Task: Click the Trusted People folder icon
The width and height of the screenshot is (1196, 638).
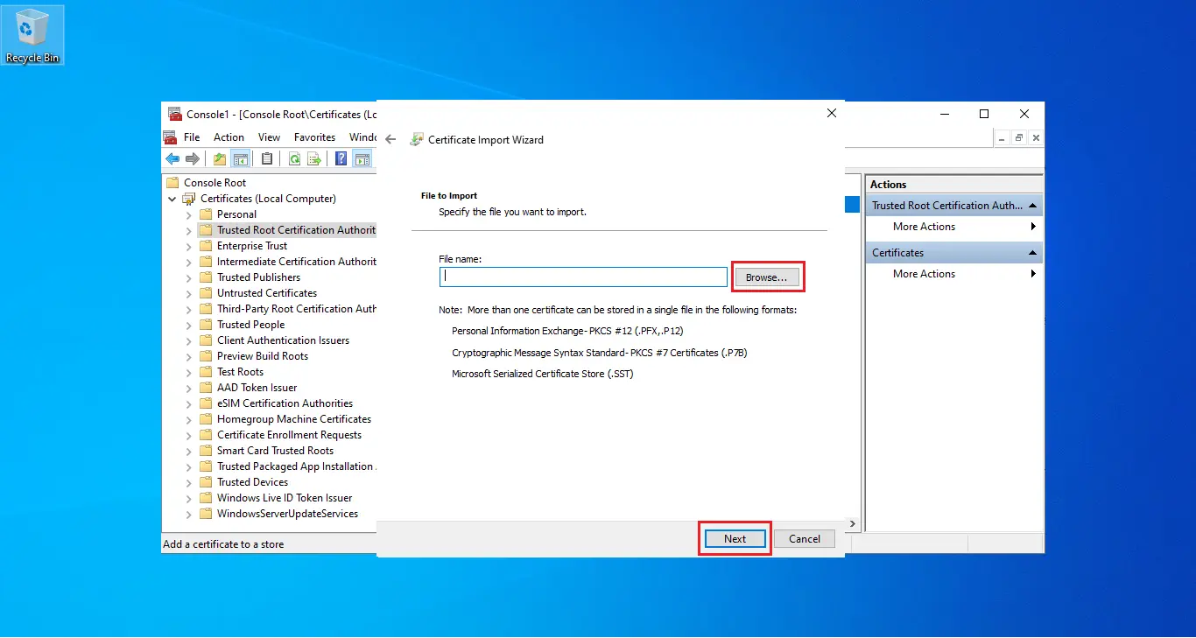Action: pyautogui.click(x=206, y=325)
